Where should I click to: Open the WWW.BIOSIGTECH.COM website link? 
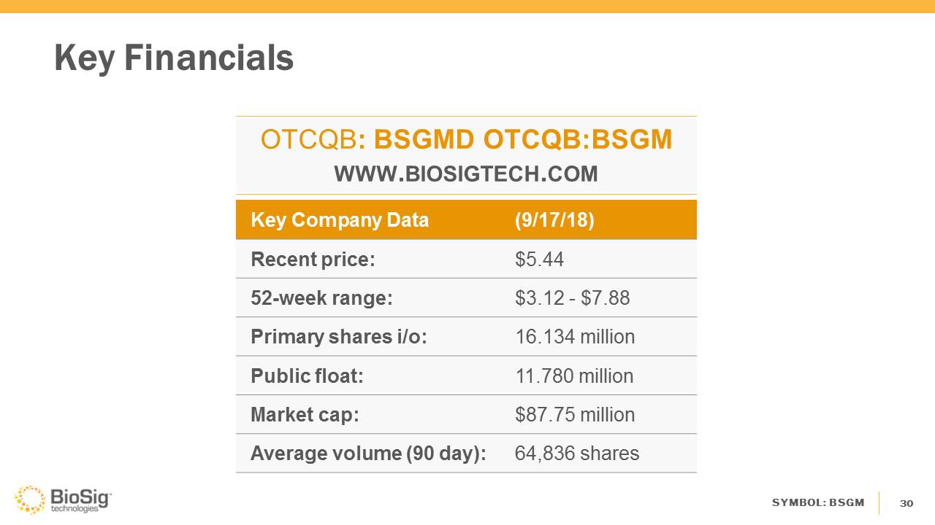coord(466,174)
